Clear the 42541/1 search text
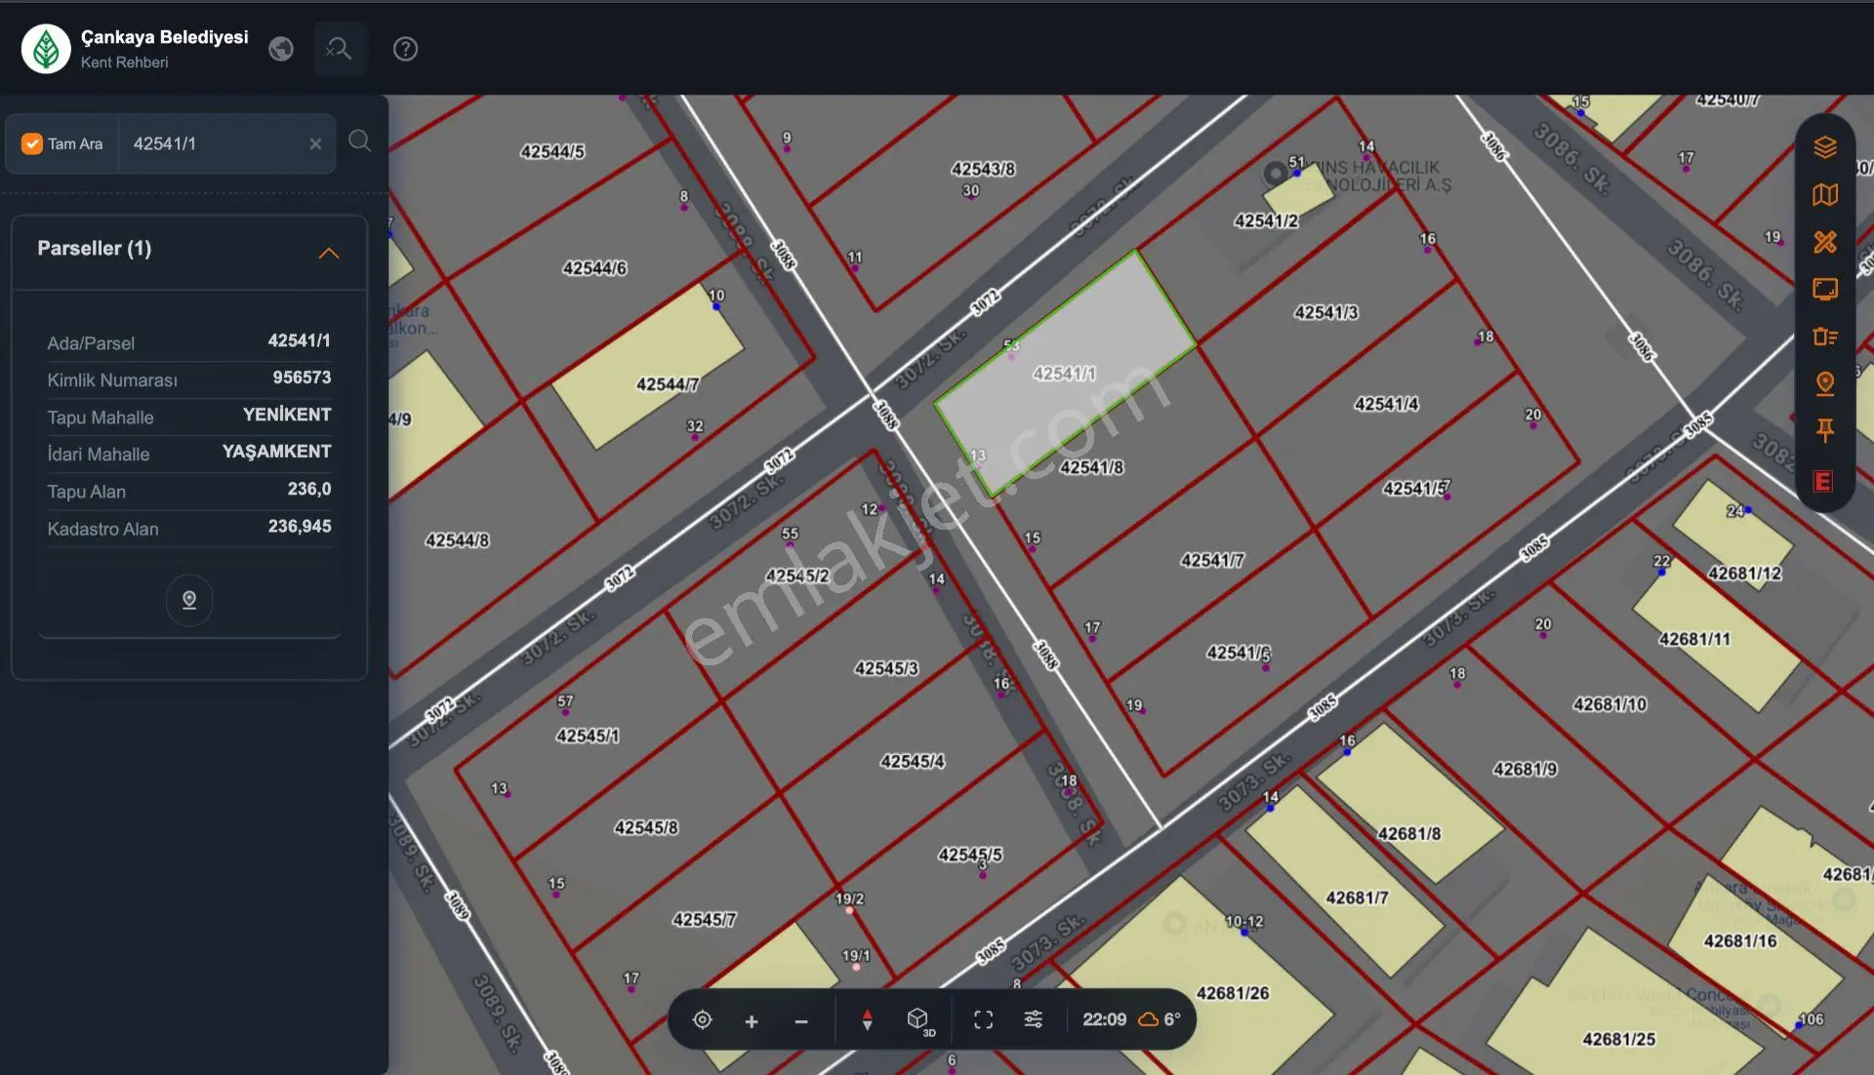Screen dimensions: 1874x1075 click(315, 143)
